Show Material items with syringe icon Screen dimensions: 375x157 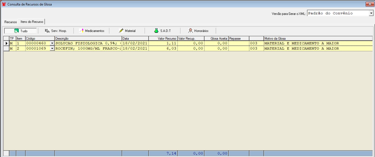pyautogui.click(x=121, y=31)
